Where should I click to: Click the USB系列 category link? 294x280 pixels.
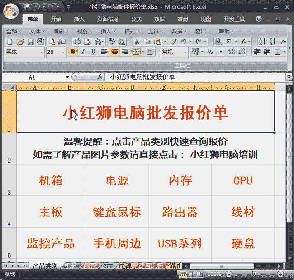180,244
